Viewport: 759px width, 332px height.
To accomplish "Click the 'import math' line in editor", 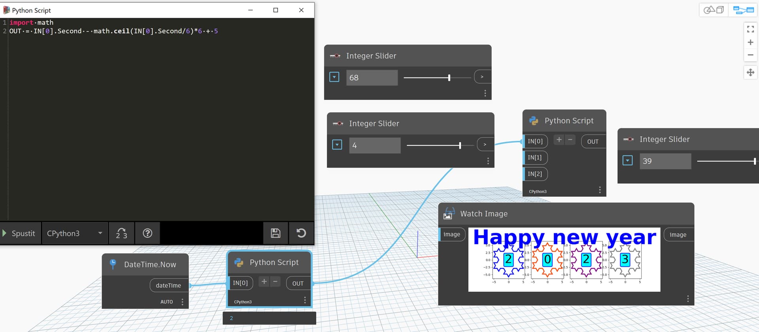I will pyautogui.click(x=32, y=23).
